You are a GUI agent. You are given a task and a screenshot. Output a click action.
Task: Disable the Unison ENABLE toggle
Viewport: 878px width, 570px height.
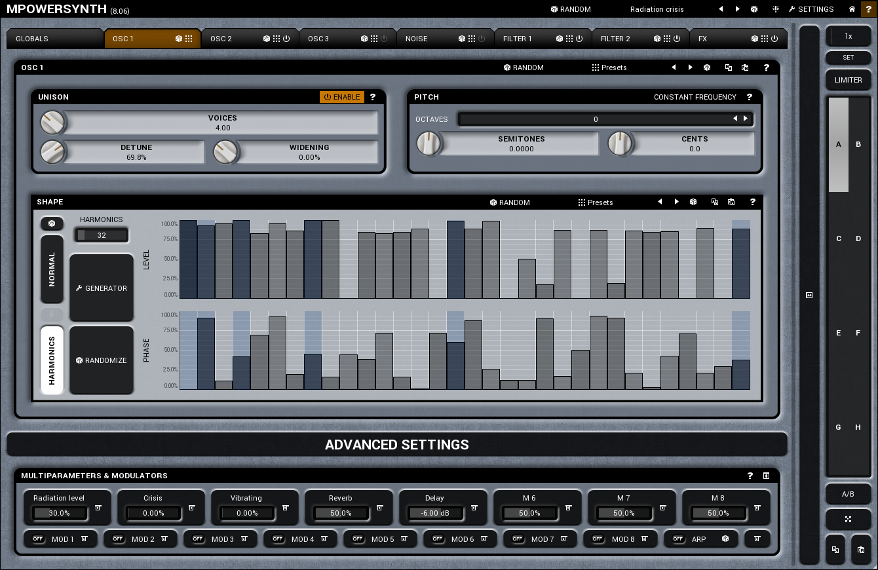[x=341, y=97]
